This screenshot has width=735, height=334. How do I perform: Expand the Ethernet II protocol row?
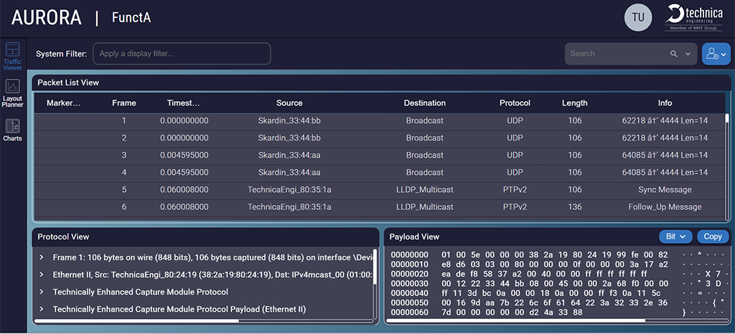tap(42, 275)
